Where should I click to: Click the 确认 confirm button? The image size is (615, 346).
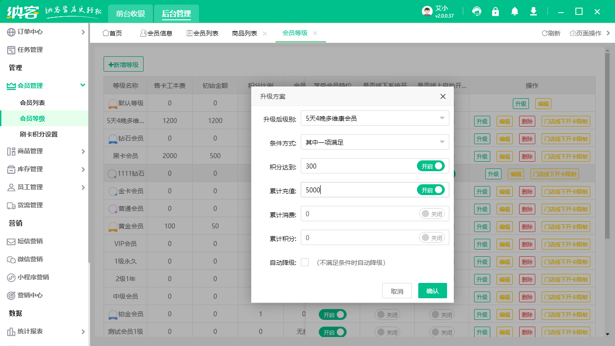(x=432, y=291)
